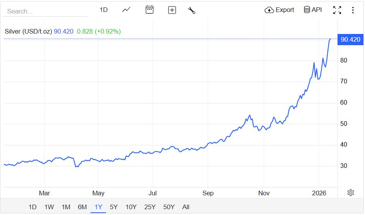Switch to the 10Y range
365x215 pixels.
[131, 207]
